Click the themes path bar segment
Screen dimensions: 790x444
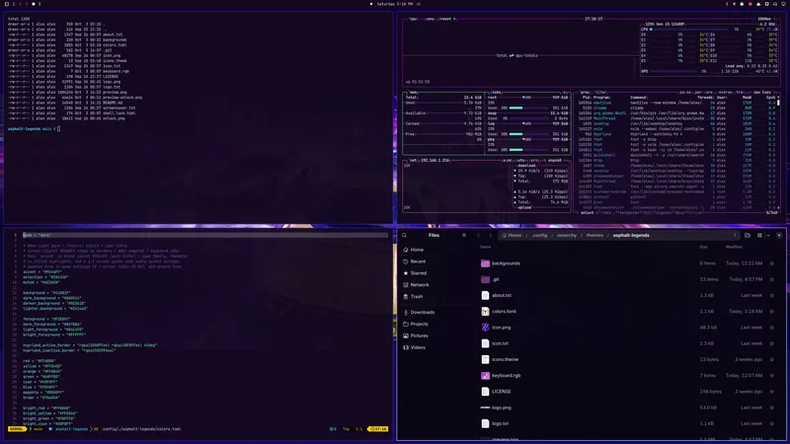pos(594,235)
